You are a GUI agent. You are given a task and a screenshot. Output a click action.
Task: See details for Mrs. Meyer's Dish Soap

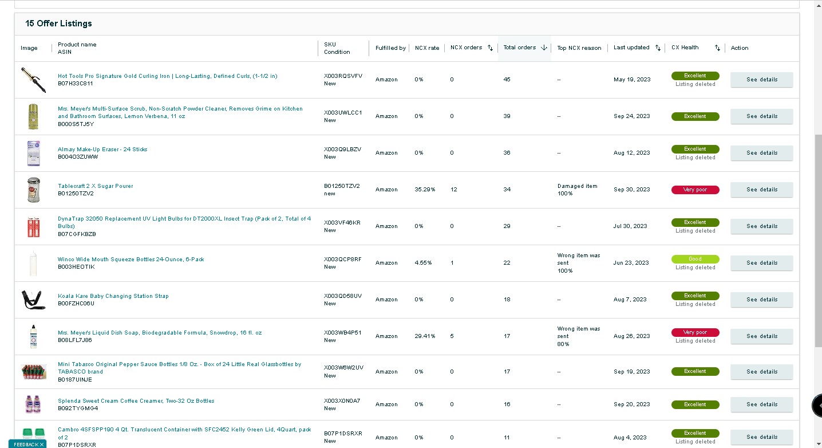761,336
